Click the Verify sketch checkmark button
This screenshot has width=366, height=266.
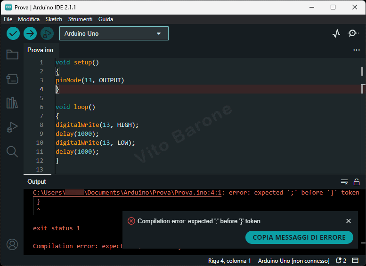pyautogui.click(x=13, y=33)
